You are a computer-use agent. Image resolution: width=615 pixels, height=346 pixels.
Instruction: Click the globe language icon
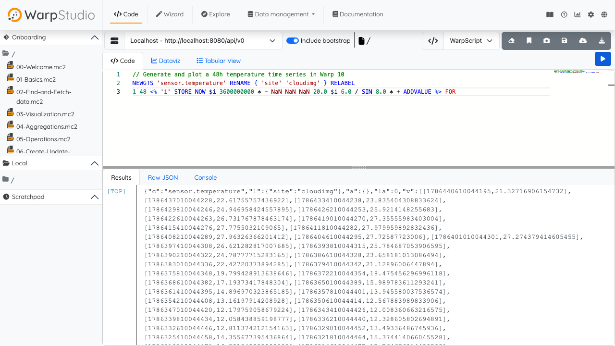(x=604, y=14)
